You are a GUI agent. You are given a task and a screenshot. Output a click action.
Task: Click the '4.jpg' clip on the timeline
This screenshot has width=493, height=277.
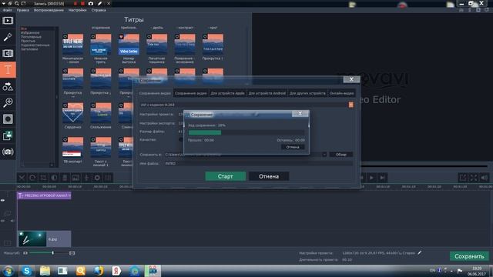44,239
